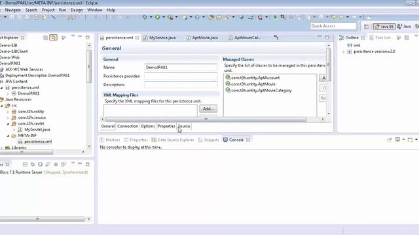Click the Outline view icon
Viewport: 419px width, 235px height.
341,38
